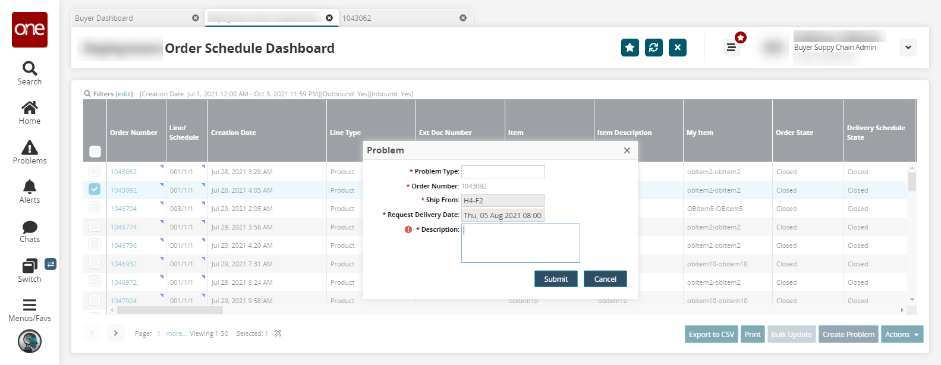Check row 1047024 checkbox

click(x=95, y=300)
